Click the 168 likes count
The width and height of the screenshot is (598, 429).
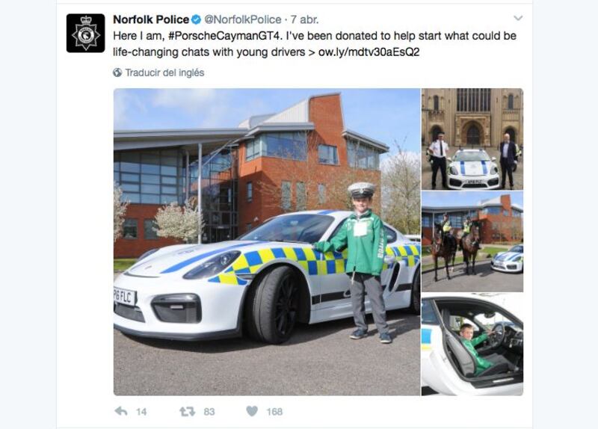coord(274,412)
